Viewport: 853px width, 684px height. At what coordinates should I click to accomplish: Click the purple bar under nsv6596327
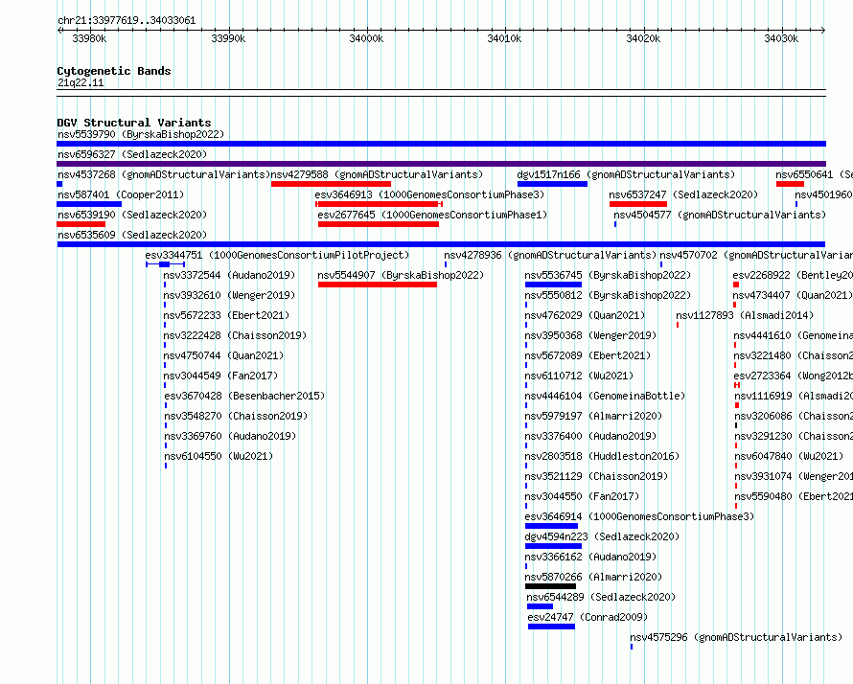coord(441,164)
